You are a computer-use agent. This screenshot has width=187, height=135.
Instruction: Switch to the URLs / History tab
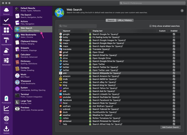pyautogui.click(x=125, y=20)
